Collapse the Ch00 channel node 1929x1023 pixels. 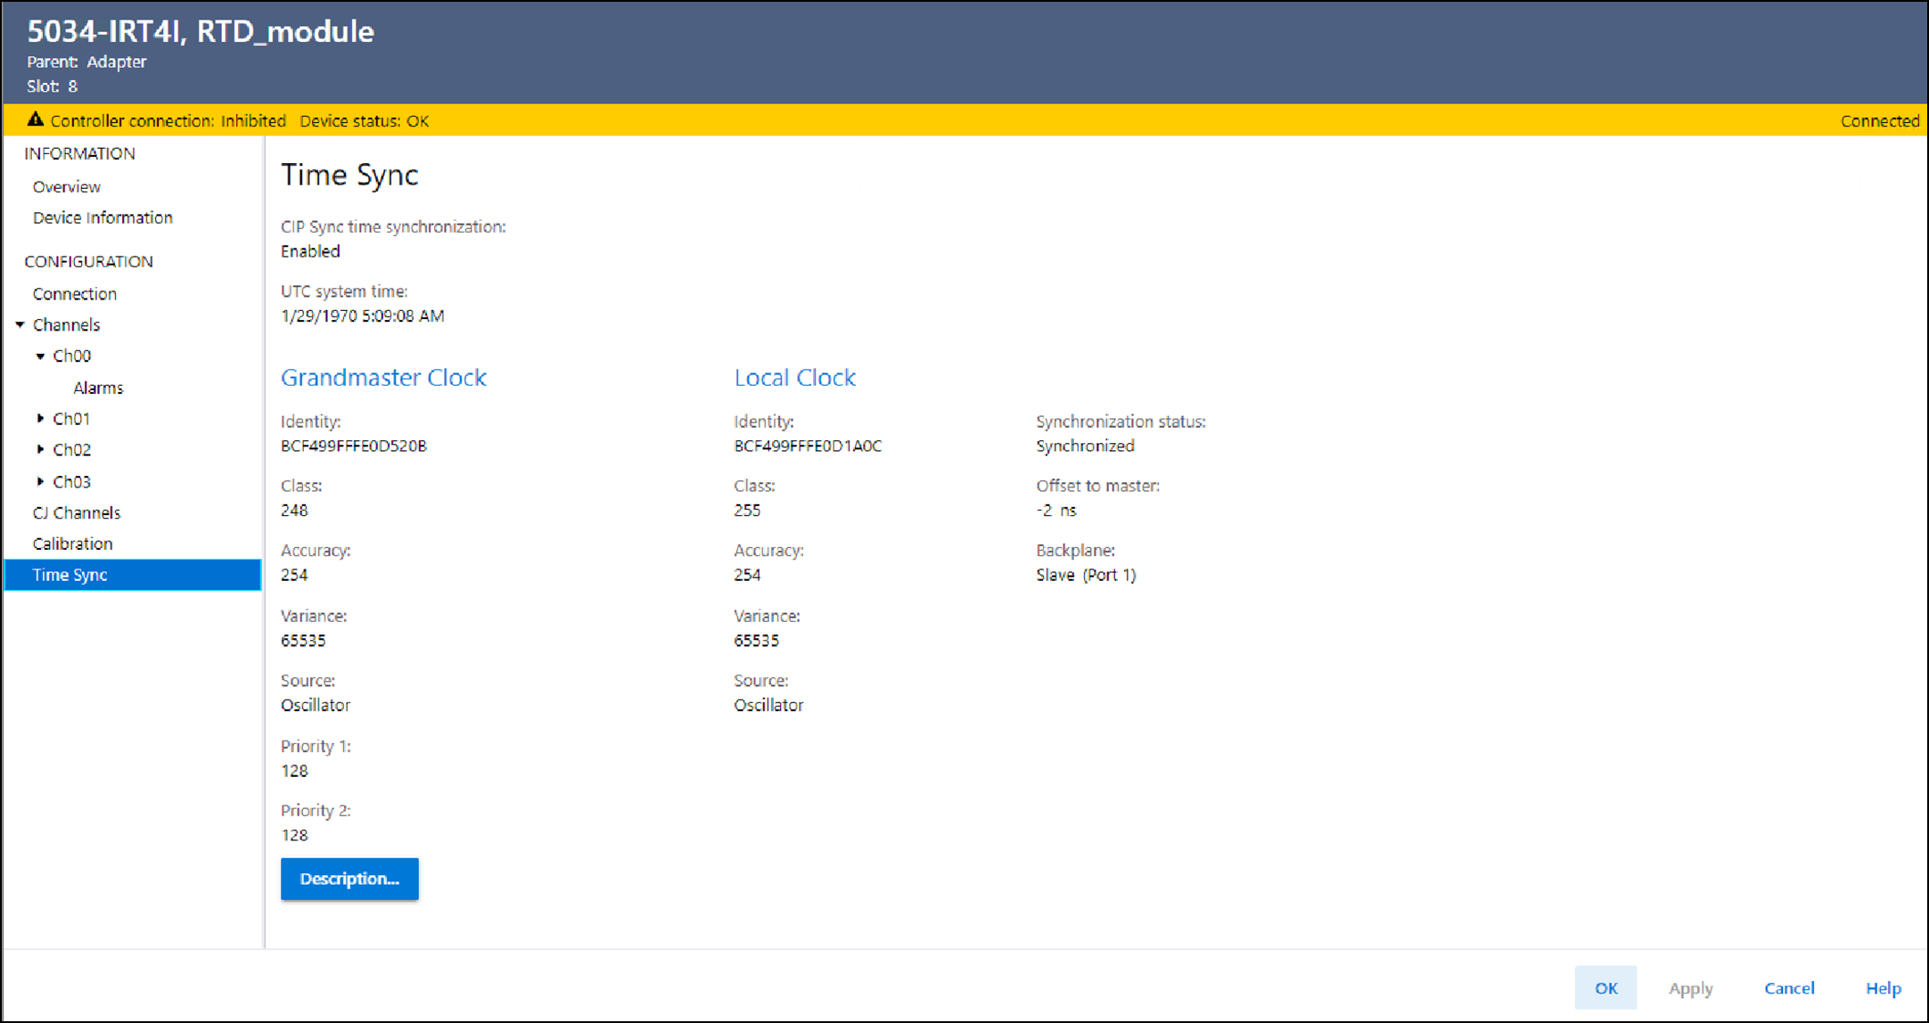point(40,356)
